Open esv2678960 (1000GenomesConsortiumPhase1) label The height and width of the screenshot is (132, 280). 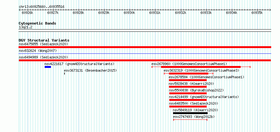pos(189,64)
